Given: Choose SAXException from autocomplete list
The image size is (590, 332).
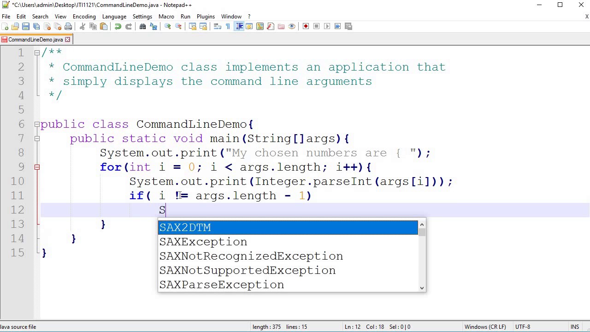Looking at the screenshot, I should pos(288,242).
